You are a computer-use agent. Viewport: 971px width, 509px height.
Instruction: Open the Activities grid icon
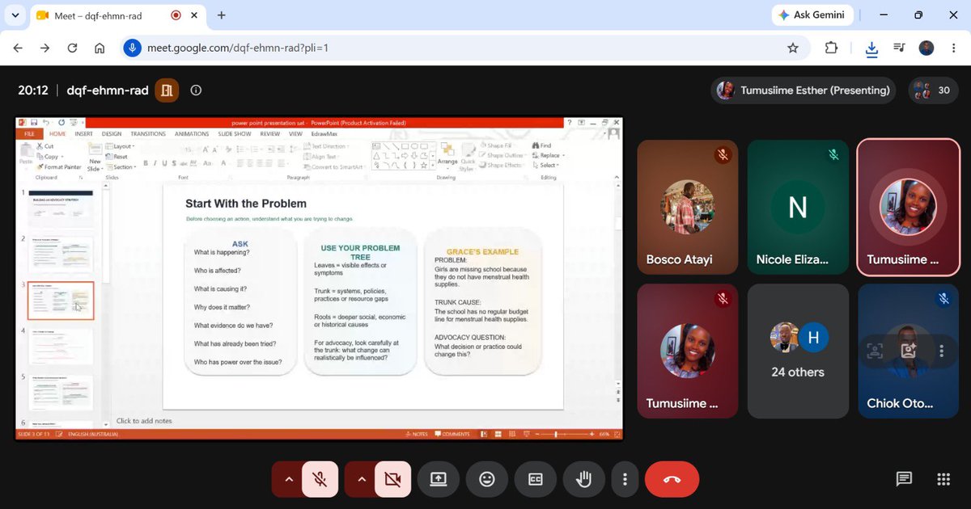point(943,479)
